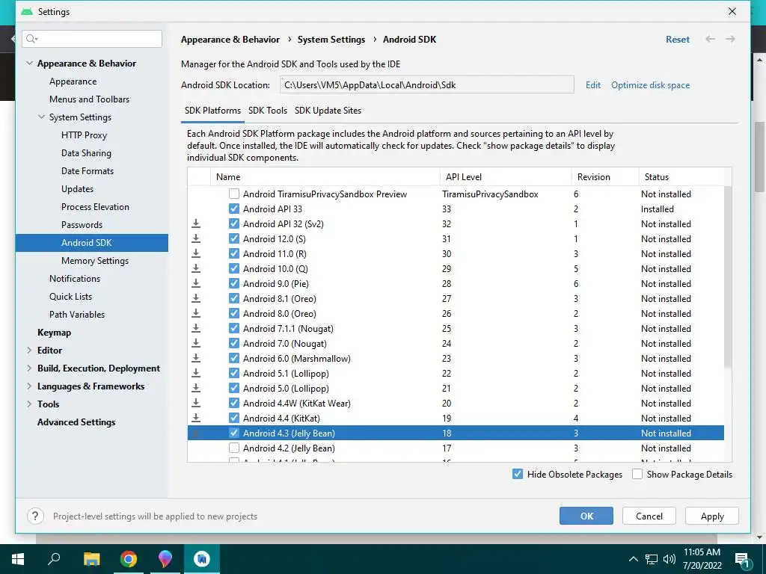
Task: Enable Show Package Details checkbox
Action: point(637,474)
